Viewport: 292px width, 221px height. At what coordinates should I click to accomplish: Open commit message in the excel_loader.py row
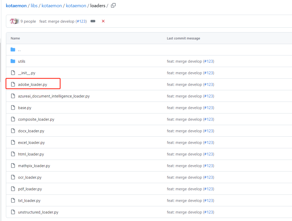(184, 142)
